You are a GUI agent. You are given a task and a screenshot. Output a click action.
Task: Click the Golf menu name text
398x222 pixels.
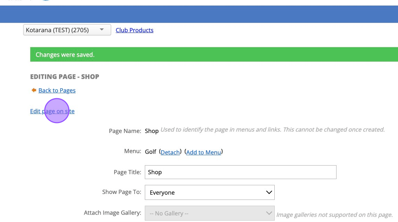151,152
